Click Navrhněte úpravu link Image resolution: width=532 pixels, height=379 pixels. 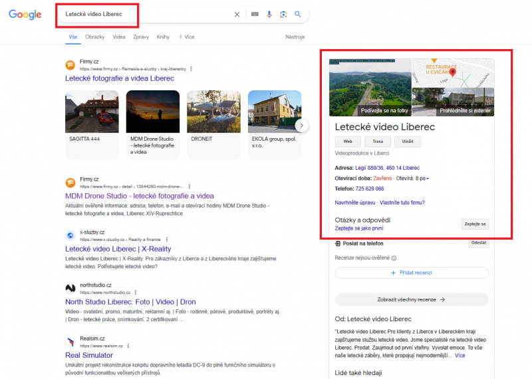pos(355,202)
